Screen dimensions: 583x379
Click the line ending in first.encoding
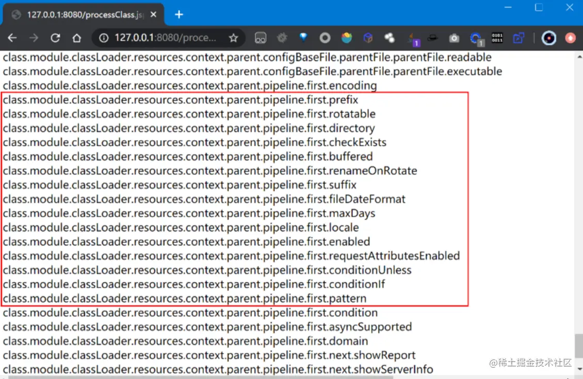pos(190,86)
